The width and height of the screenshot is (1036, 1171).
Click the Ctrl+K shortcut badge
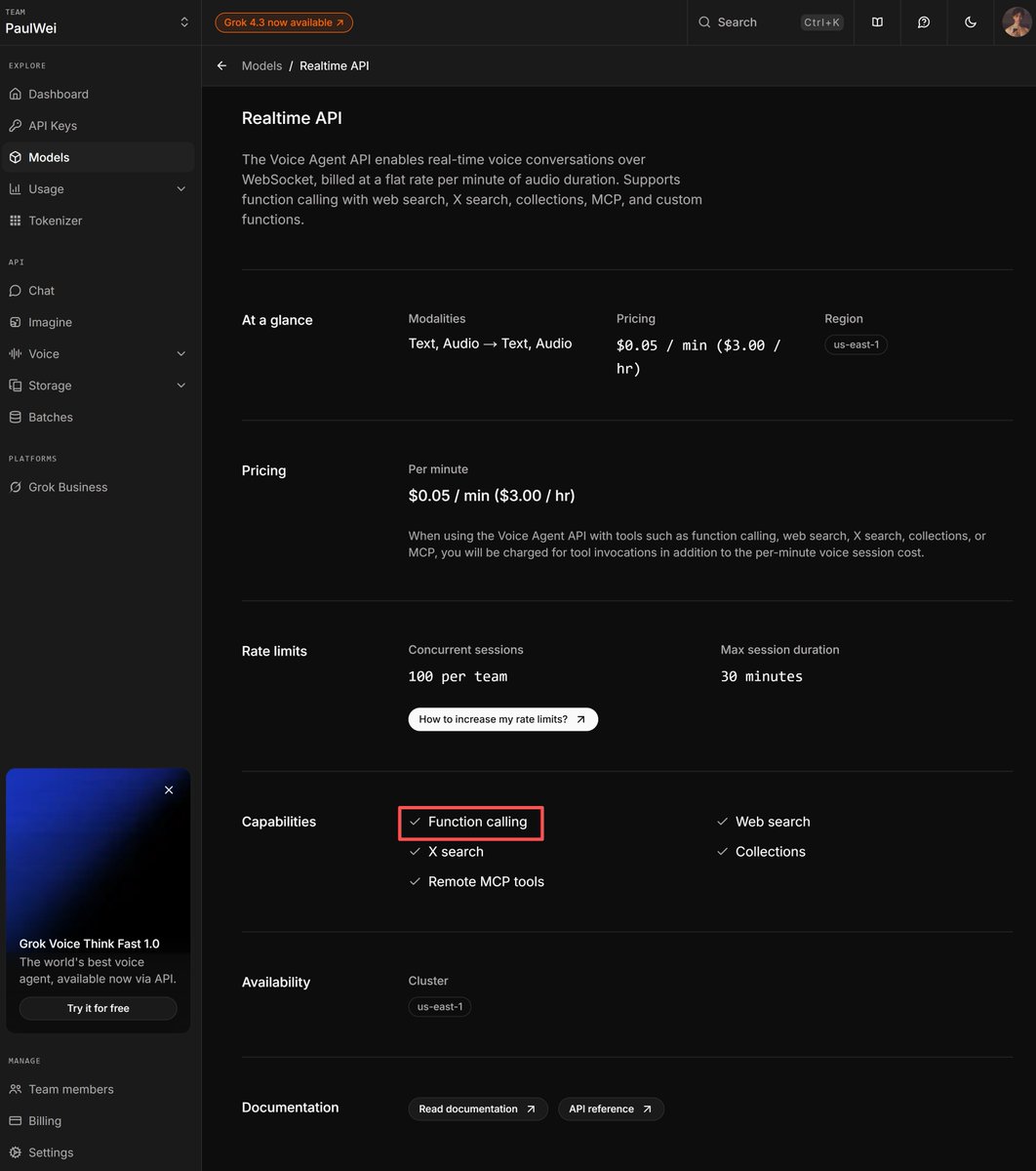[x=821, y=22]
